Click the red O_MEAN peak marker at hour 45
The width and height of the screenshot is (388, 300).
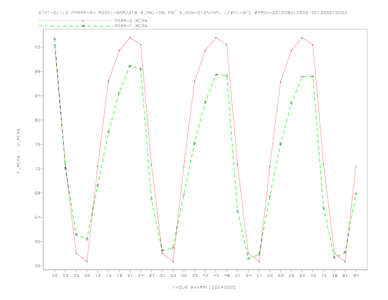[x=216, y=38]
